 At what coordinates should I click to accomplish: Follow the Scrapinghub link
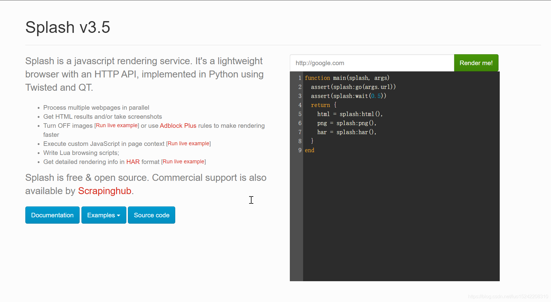coord(105,191)
